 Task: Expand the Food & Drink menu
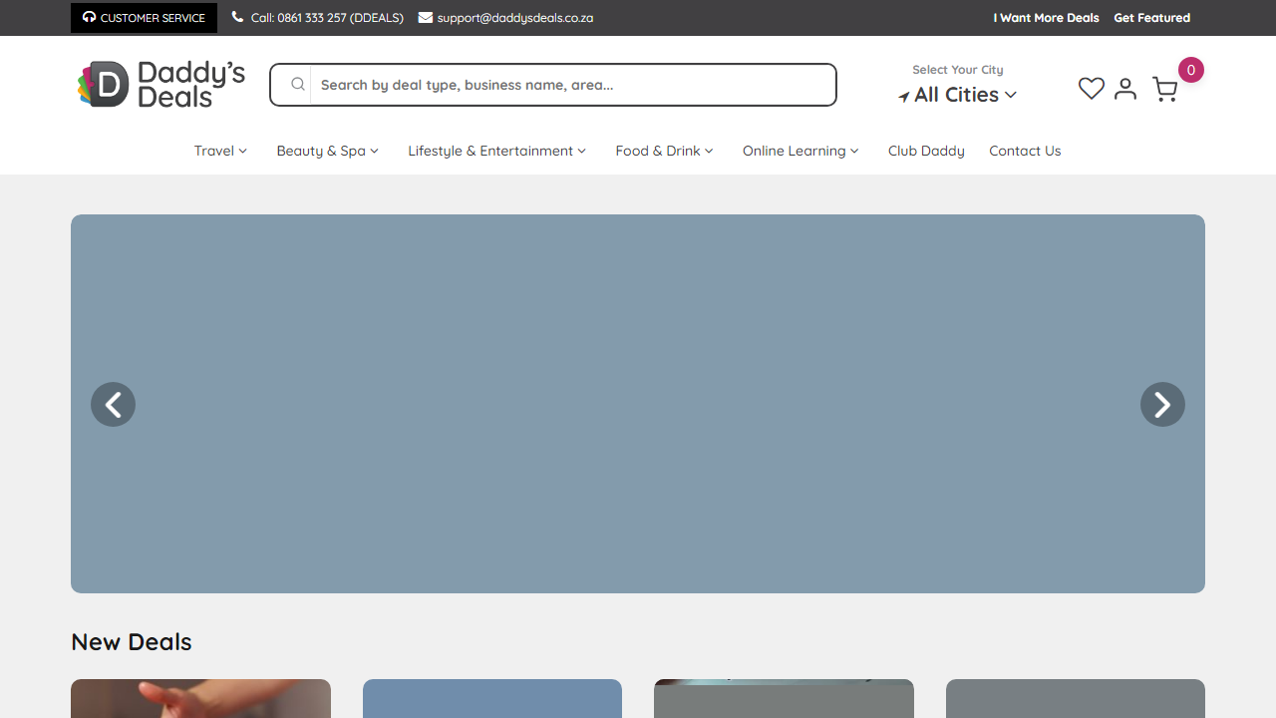(x=664, y=151)
